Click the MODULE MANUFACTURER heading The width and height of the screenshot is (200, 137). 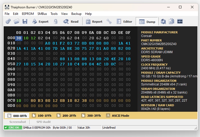coord(159,32)
